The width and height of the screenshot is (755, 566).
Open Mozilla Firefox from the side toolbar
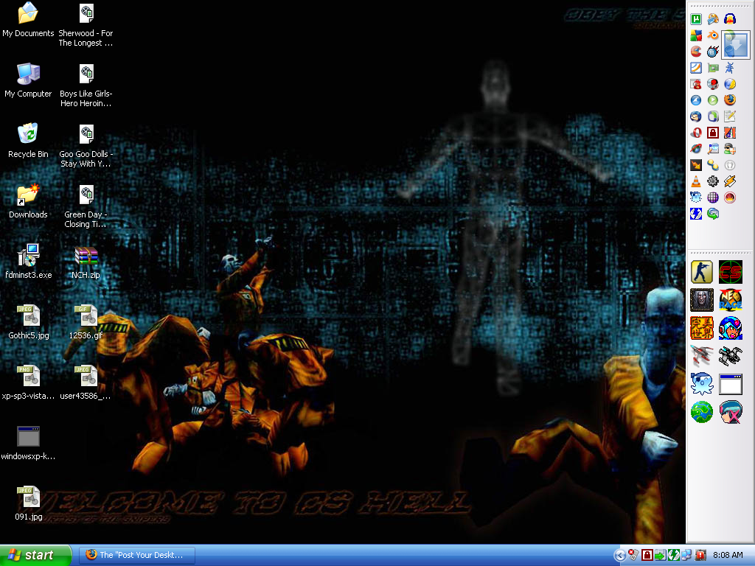(x=730, y=100)
